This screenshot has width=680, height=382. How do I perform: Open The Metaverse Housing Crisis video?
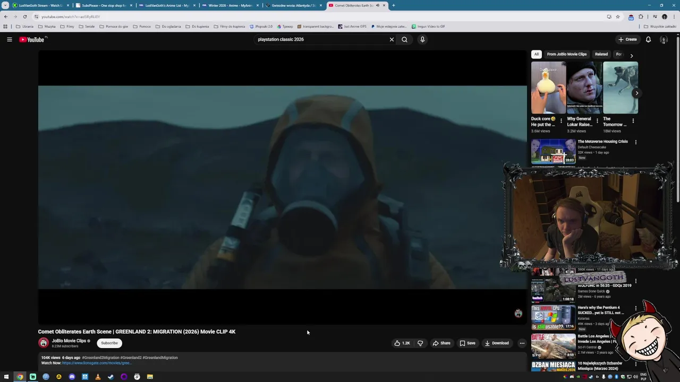pos(602,142)
